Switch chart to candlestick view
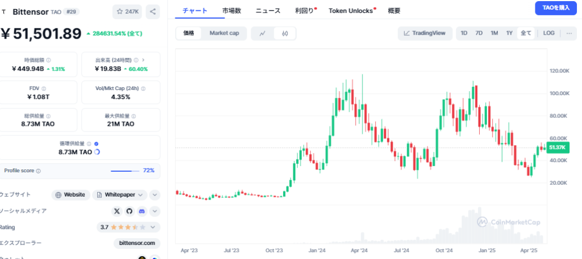This screenshot has width=582, height=259. tap(285, 33)
